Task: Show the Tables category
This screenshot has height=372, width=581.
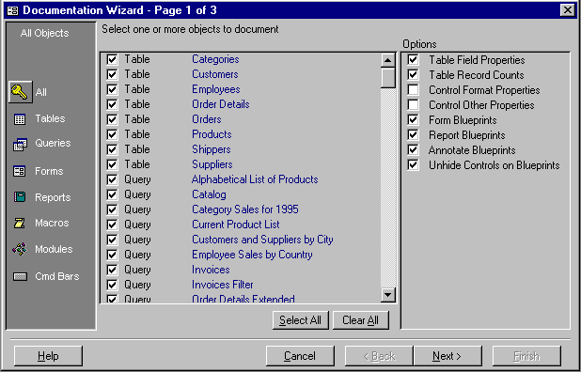Action: (50, 118)
